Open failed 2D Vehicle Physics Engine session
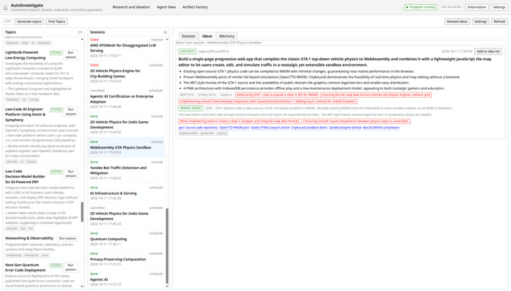The width and height of the screenshot is (511, 291). [x=126, y=74]
